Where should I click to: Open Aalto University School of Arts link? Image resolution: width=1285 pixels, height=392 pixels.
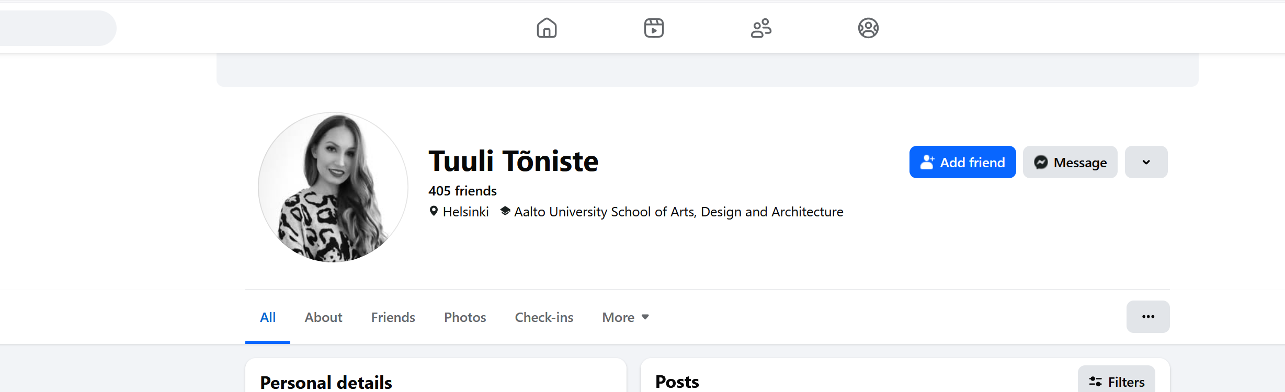678,212
